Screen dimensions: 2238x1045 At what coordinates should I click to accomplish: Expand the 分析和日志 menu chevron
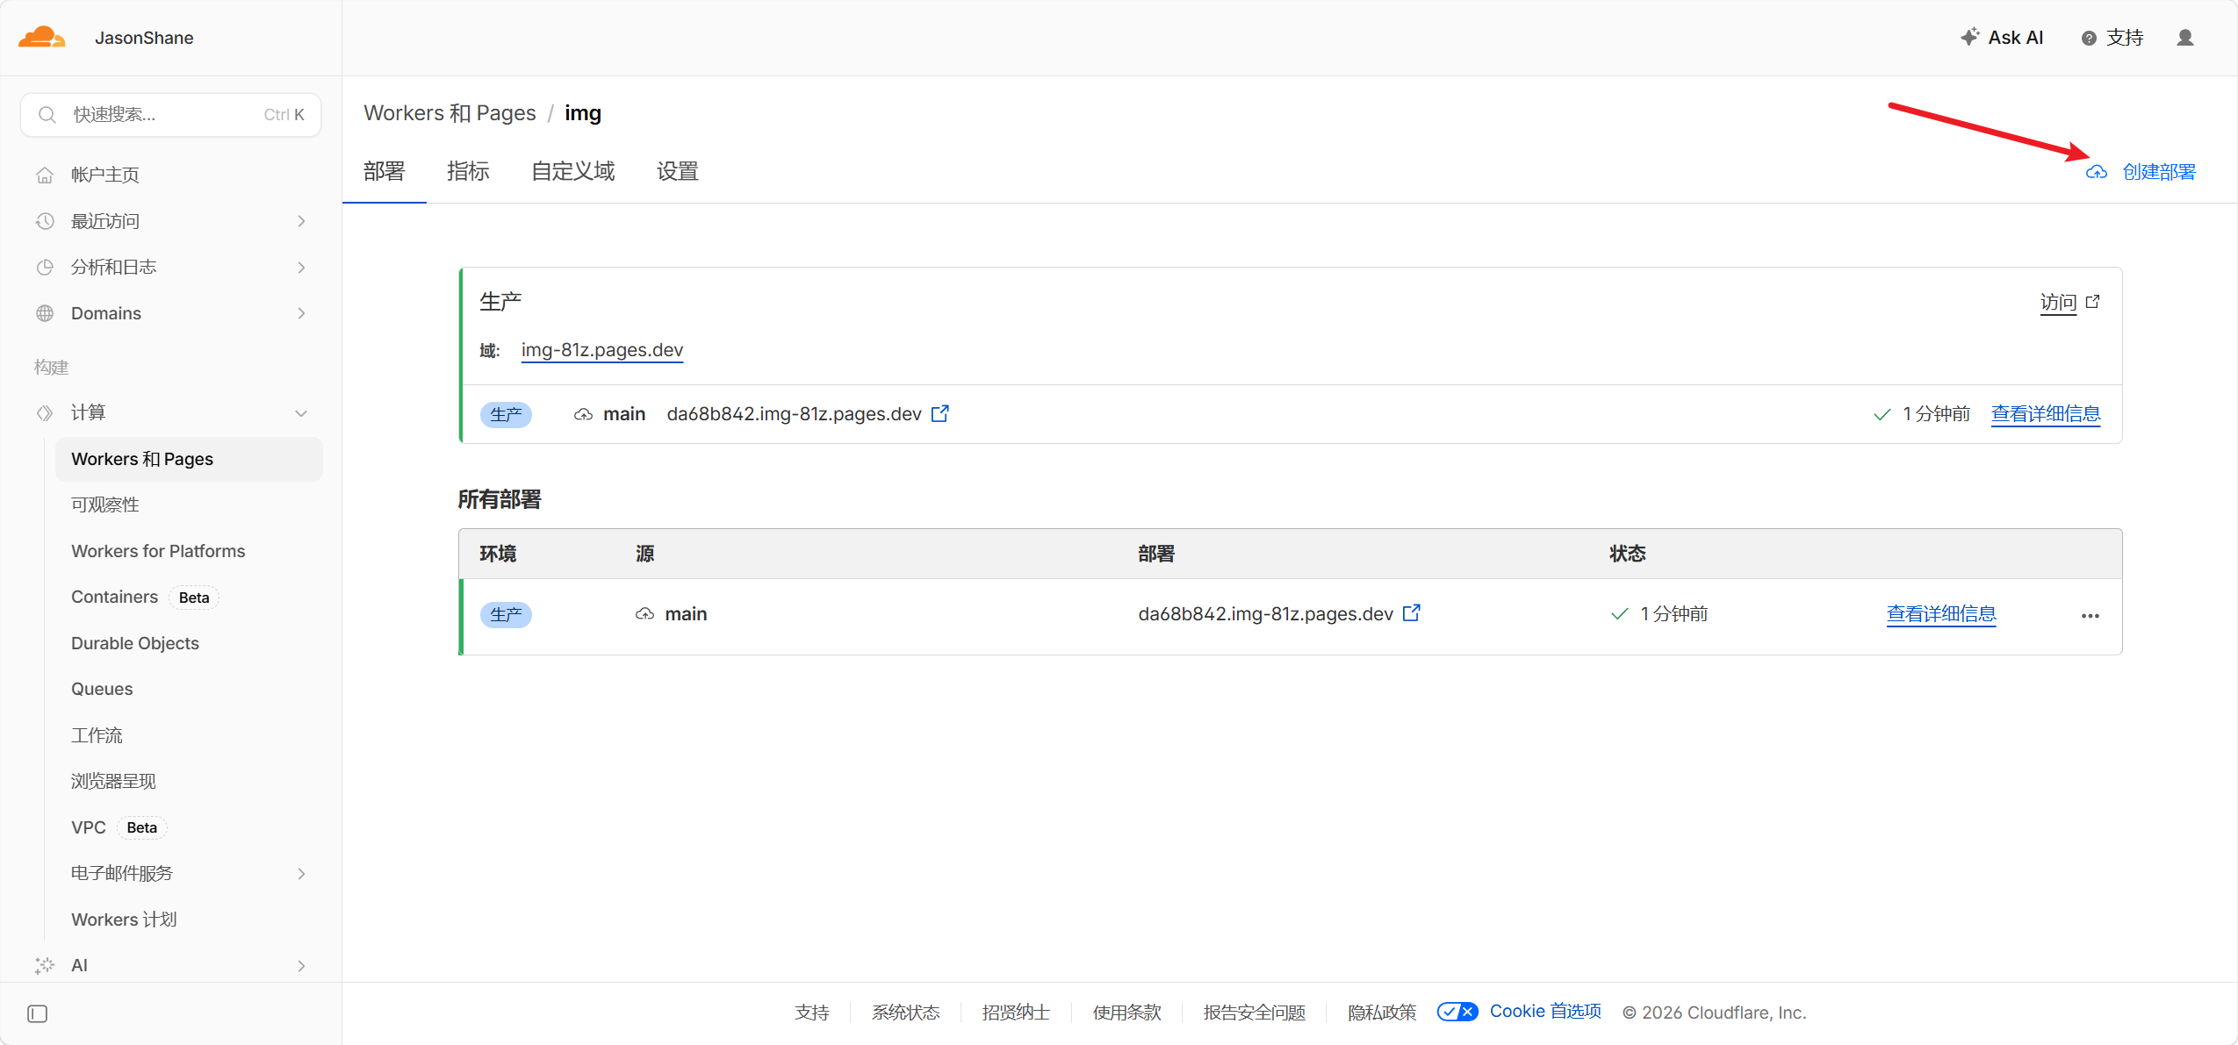[301, 268]
